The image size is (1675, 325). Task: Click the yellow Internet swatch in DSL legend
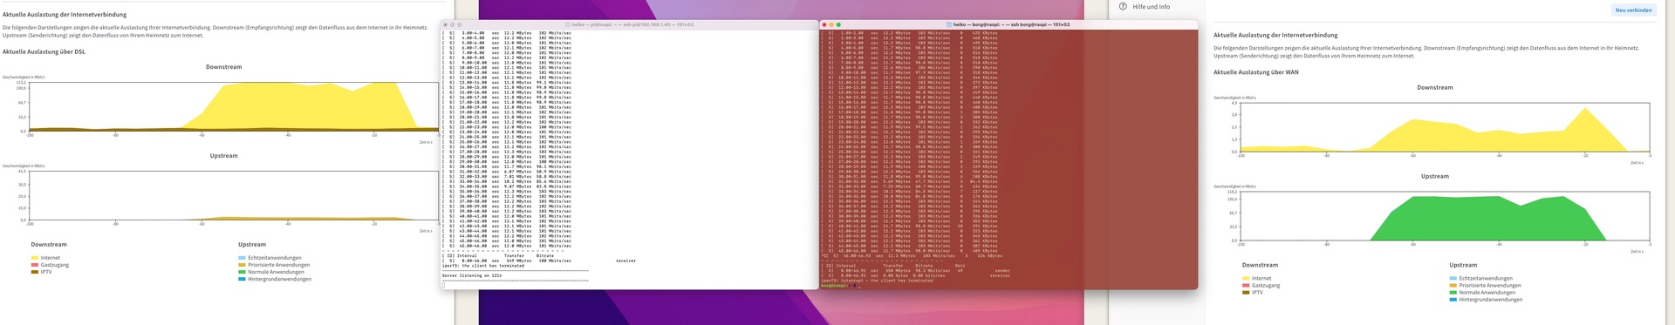pyautogui.click(x=35, y=258)
